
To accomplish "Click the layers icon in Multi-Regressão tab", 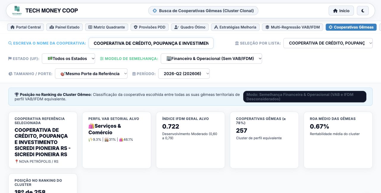I will click(x=267, y=27).
